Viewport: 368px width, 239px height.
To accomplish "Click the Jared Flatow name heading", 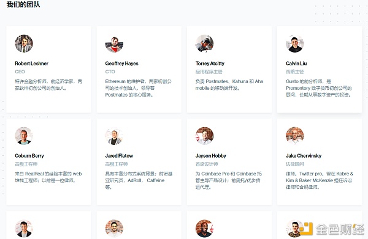I will pyautogui.click(x=119, y=156).
